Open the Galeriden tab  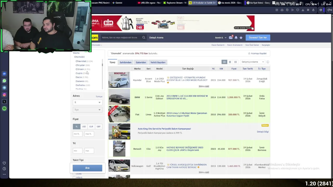pos(141,62)
